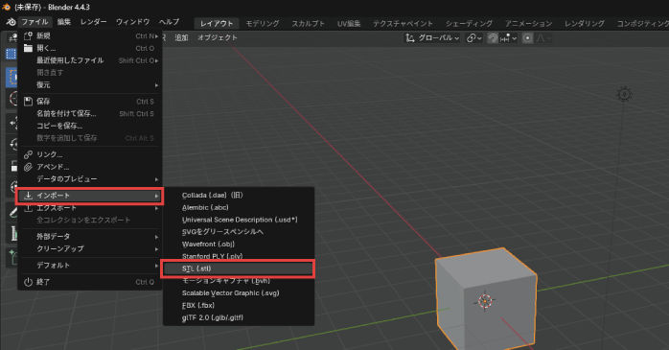Screen dimensions: 669x350
Task: Open the 追加 viewport menu
Action: pos(181,38)
